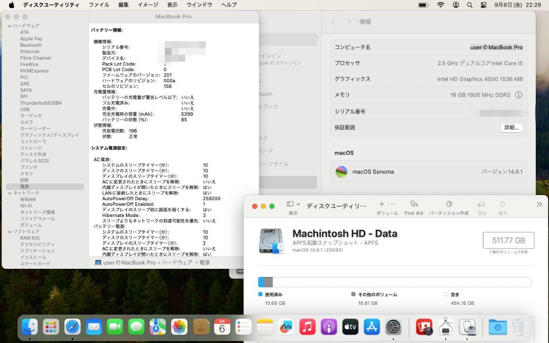
Task: Select Bluetooth in the System Information sidebar
Action: point(31,45)
